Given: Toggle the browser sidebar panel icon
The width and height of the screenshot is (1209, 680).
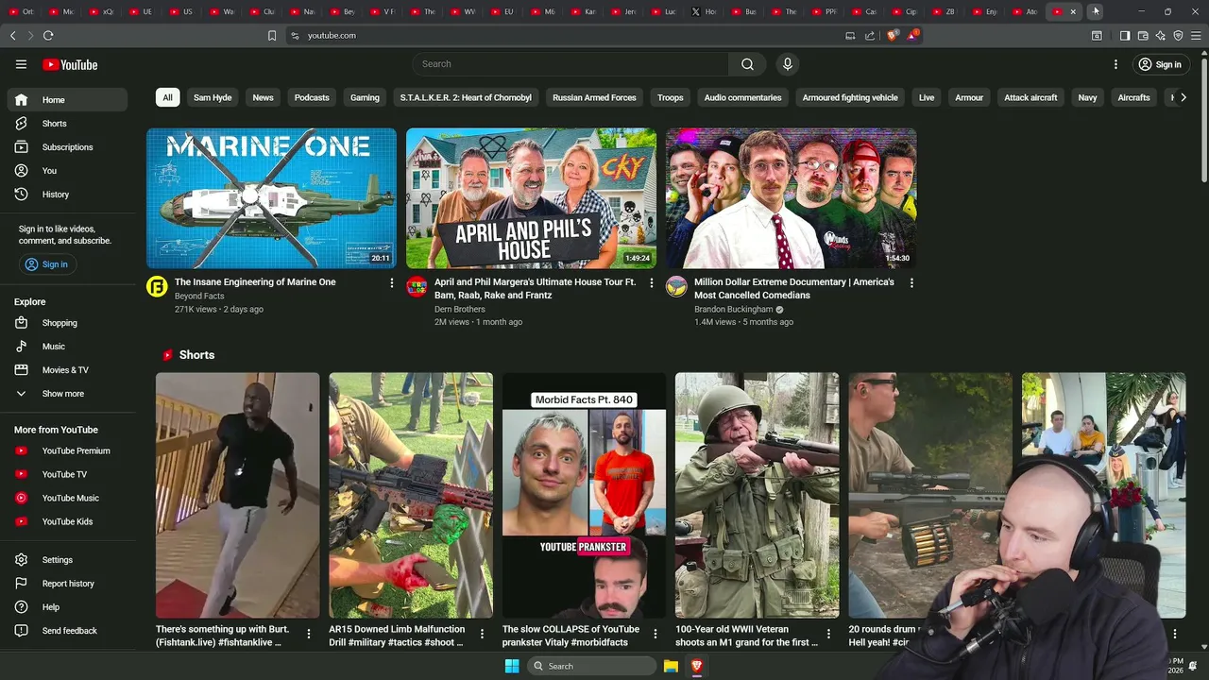Looking at the screenshot, I should click(x=1125, y=35).
